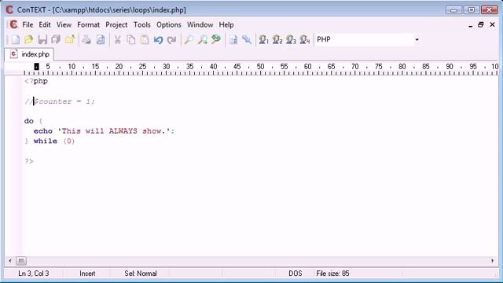Click the ConTEXT icon beside File menu
503x283 pixels.
pos(13,24)
